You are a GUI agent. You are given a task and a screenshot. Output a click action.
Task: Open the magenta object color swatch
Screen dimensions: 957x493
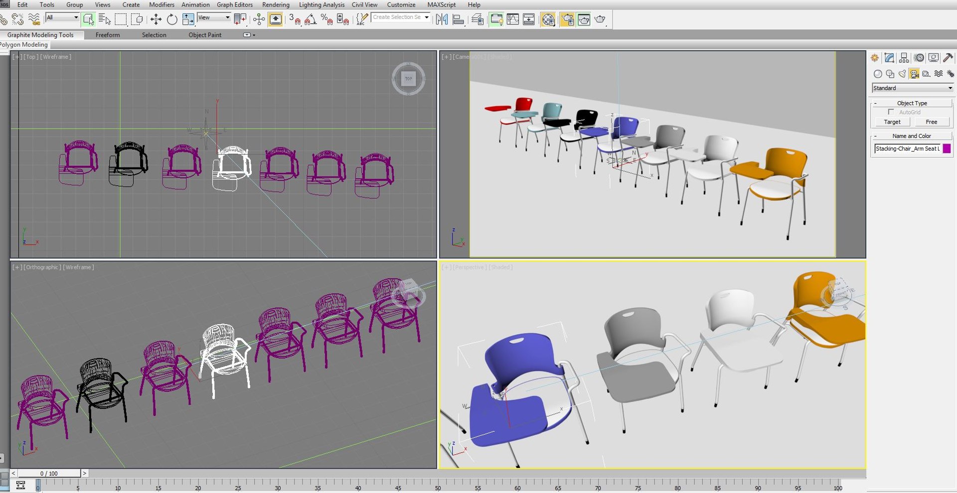[947, 148]
